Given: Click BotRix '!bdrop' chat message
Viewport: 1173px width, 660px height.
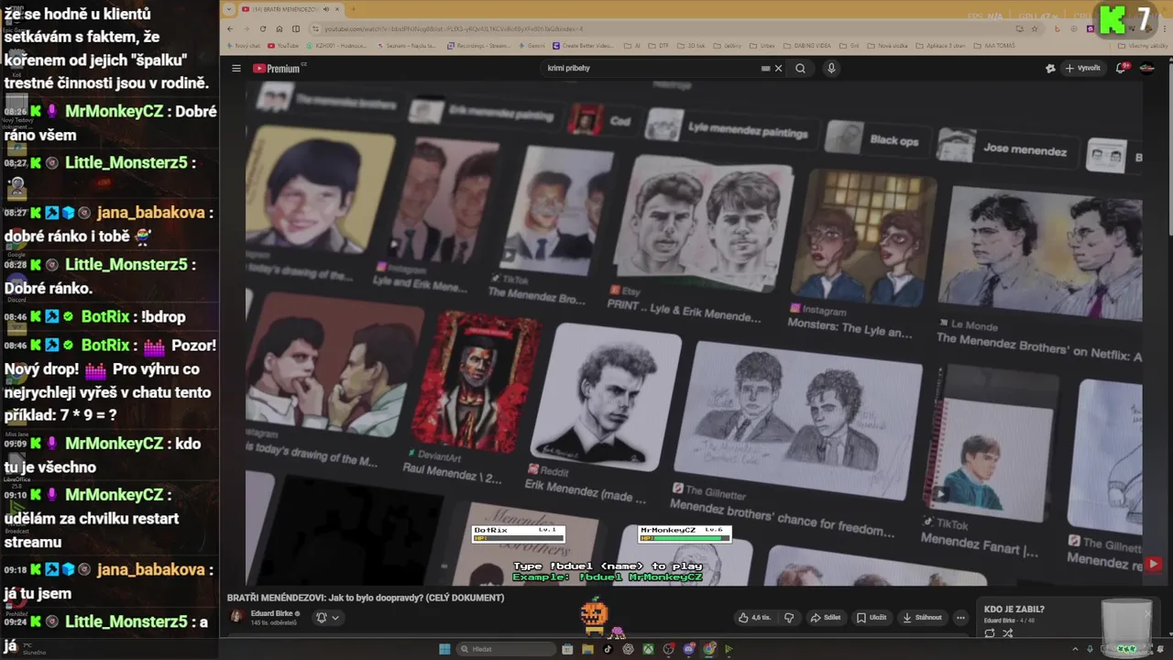Looking at the screenshot, I should (109, 316).
